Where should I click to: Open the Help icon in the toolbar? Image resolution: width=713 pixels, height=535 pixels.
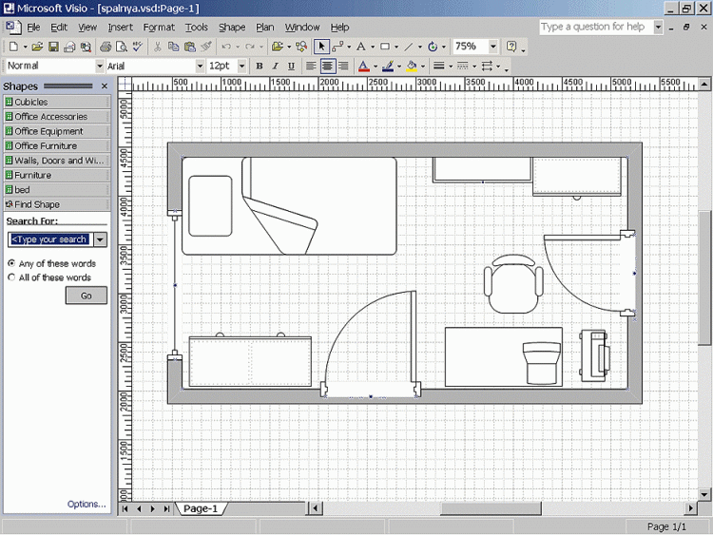[511, 47]
